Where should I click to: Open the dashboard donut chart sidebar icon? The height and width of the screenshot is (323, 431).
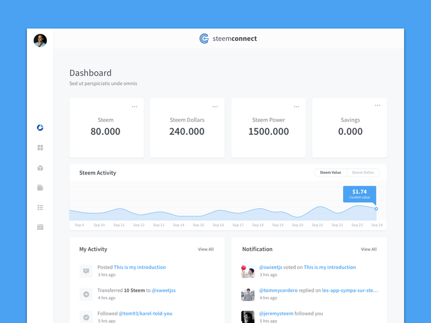40,128
